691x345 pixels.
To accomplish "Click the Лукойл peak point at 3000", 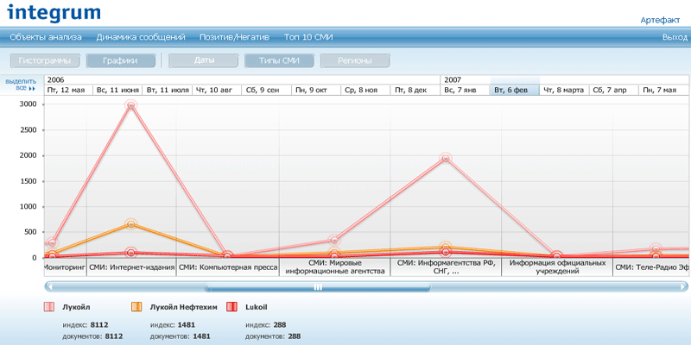I will point(130,104).
